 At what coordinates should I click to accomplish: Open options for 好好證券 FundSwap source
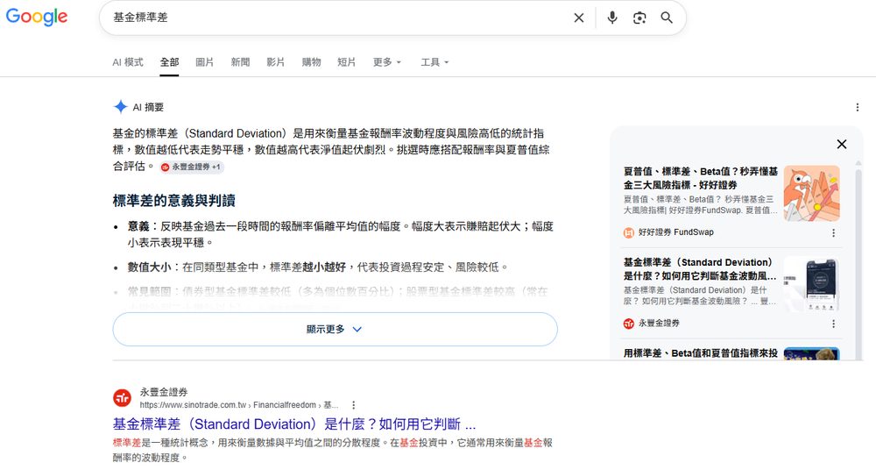(x=834, y=232)
